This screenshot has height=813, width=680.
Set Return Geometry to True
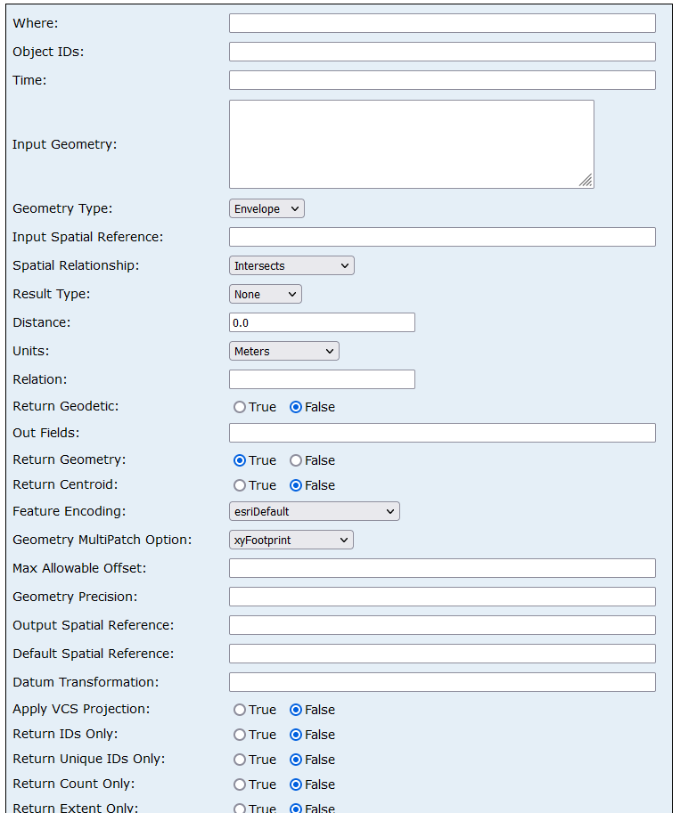[x=240, y=460]
